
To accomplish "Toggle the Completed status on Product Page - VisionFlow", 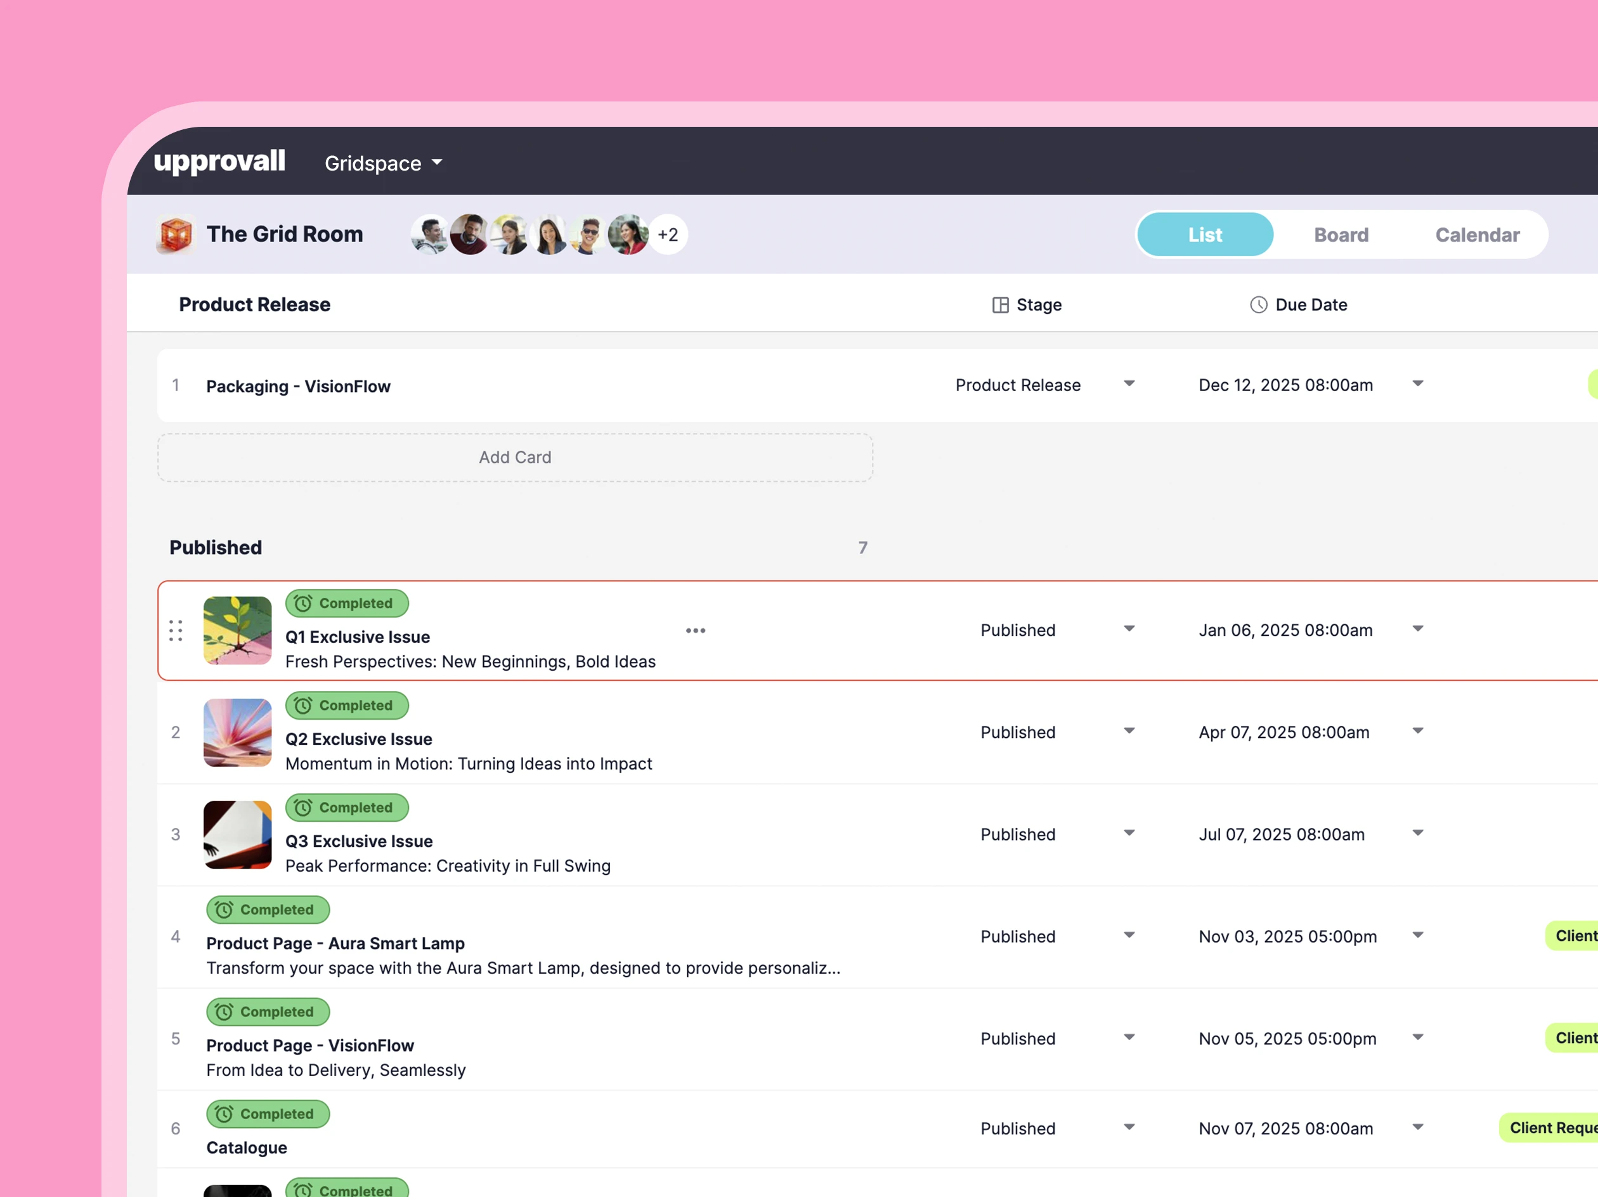I will click(x=268, y=1011).
